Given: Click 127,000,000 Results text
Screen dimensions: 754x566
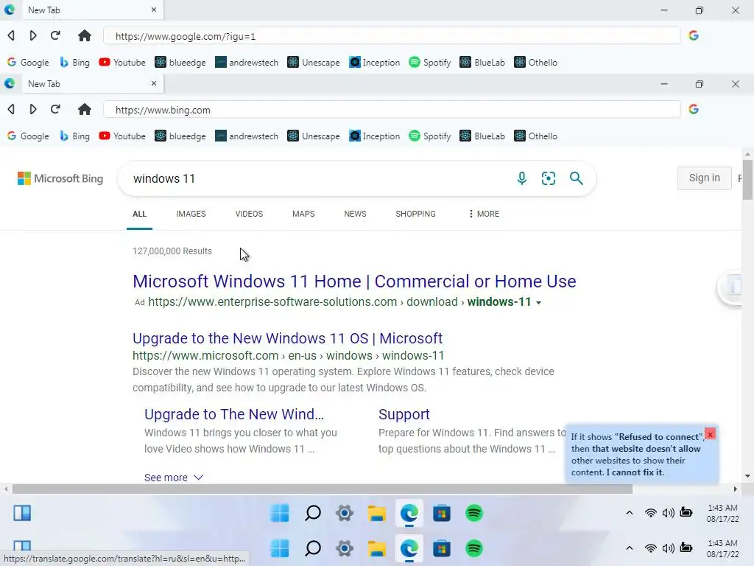Looking at the screenshot, I should point(172,251).
